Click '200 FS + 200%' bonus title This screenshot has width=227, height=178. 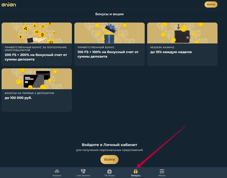pos(36,57)
